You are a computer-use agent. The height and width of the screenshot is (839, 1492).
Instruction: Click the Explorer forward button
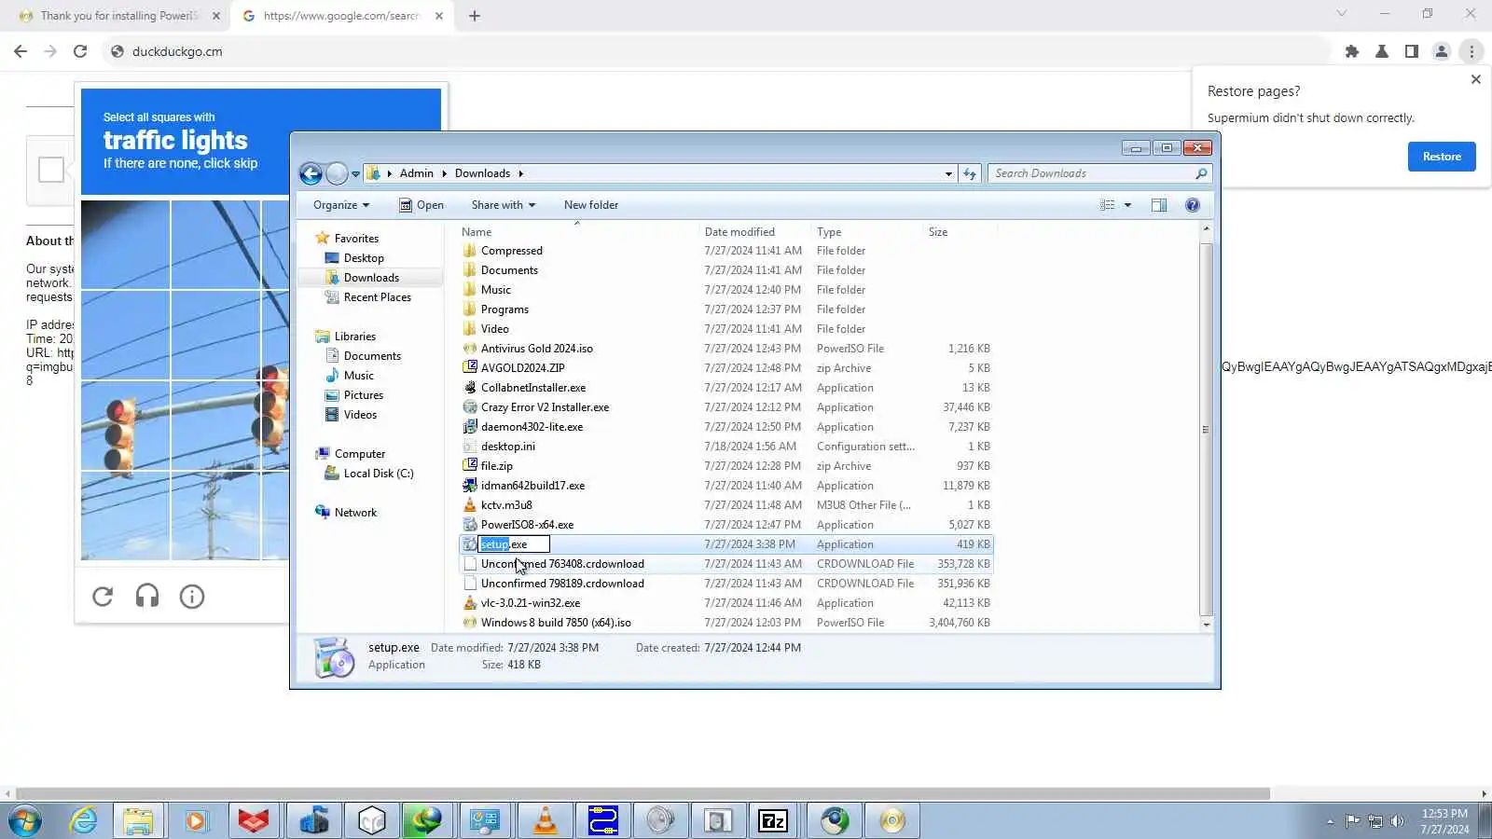click(337, 173)
